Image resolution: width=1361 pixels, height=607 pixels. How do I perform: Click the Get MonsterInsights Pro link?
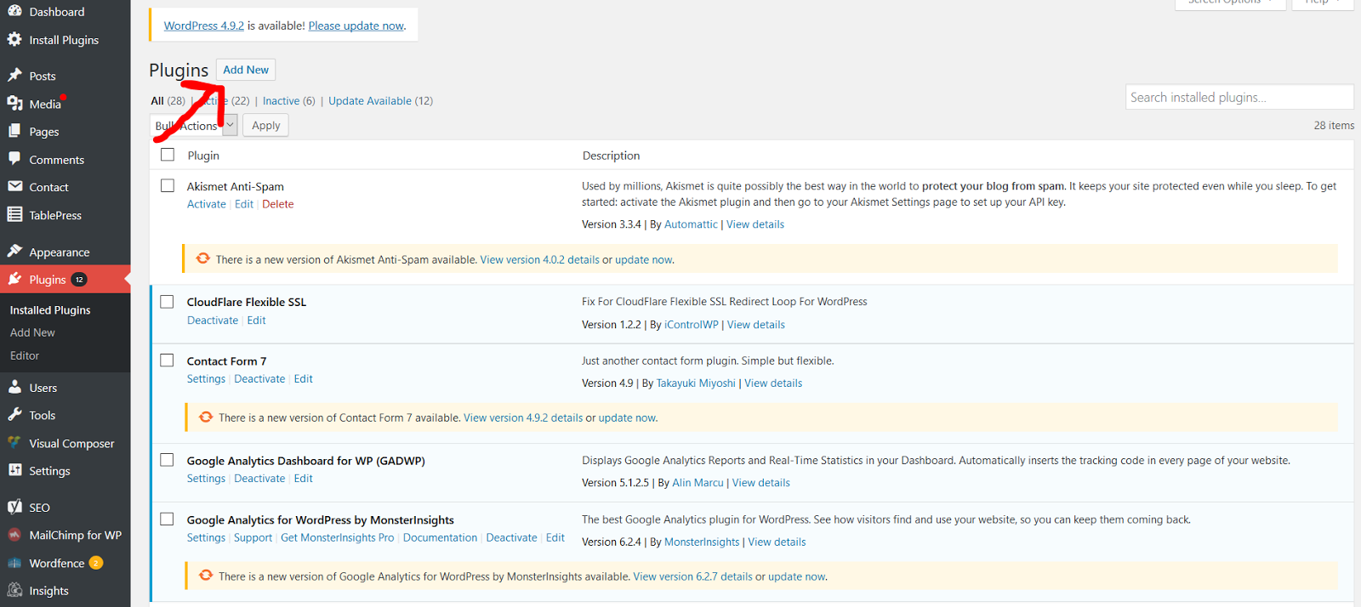click(x=338, y=538)
